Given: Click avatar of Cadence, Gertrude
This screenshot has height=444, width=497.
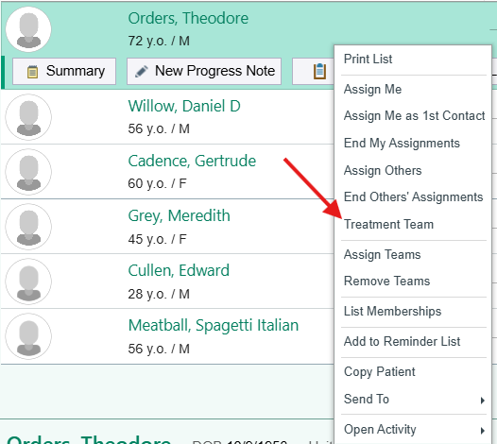Looking at the screenshot, I should [x=28, y=172].
